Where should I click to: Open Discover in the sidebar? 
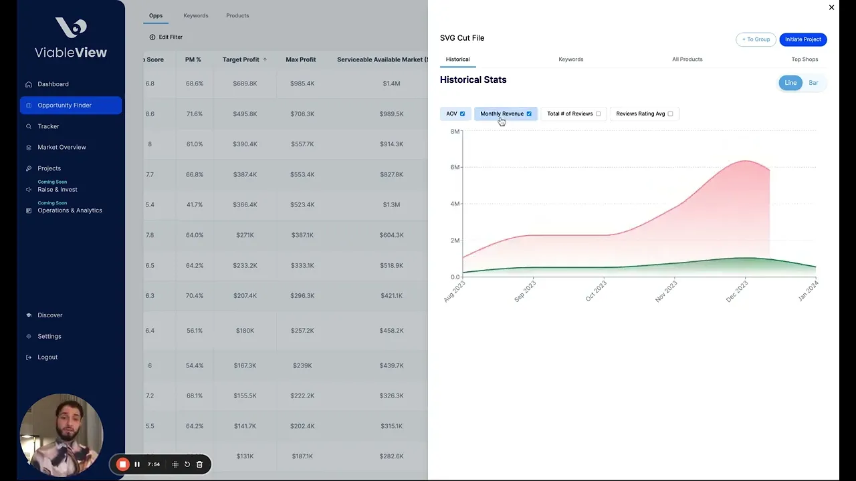tap(49, 315)
